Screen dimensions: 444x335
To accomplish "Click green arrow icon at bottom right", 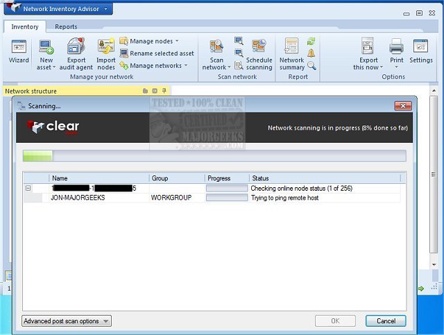I will (x=421, y=289).
